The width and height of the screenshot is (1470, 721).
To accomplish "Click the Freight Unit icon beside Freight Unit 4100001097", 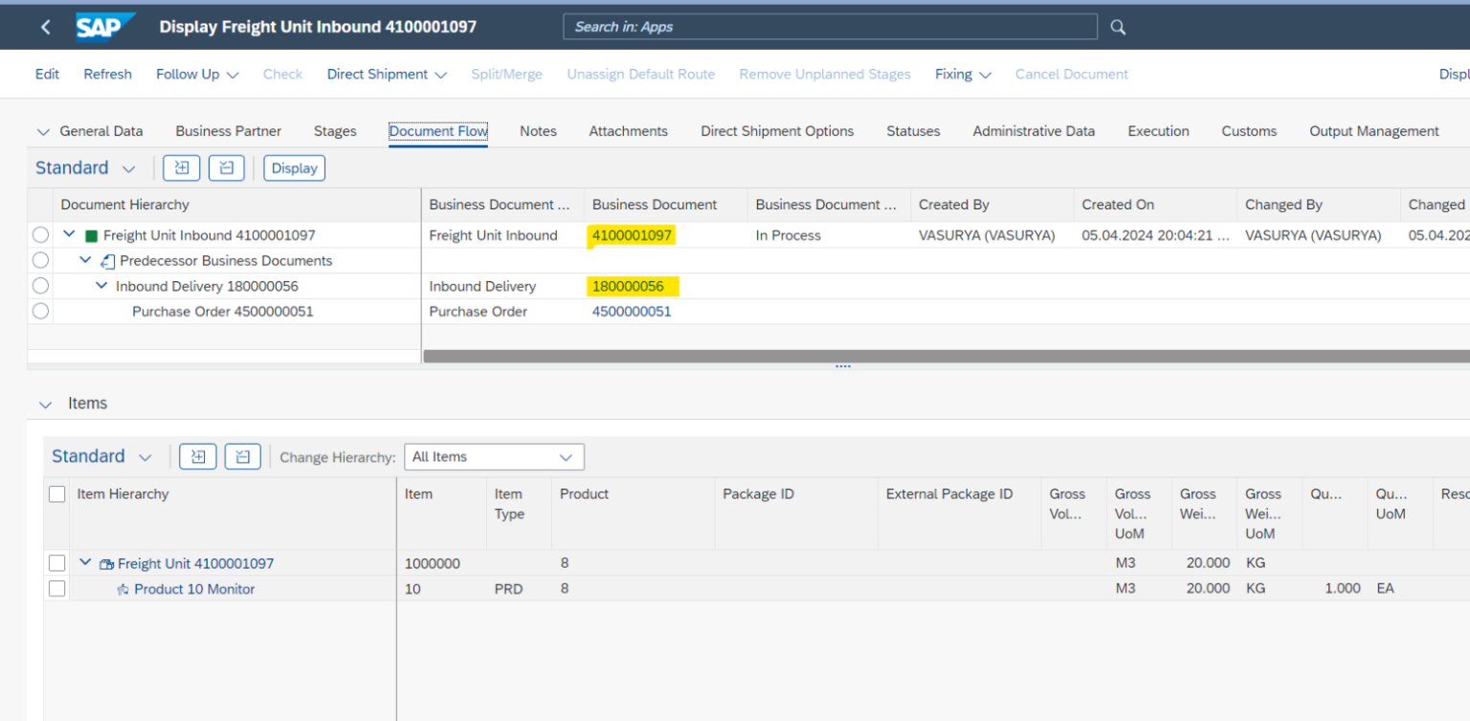I will click(x=106, y=562).
